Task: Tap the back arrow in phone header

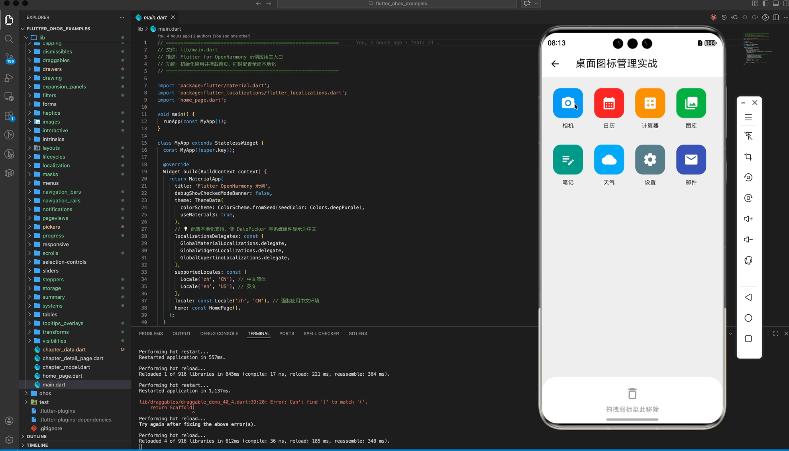Action: point(555,64)
